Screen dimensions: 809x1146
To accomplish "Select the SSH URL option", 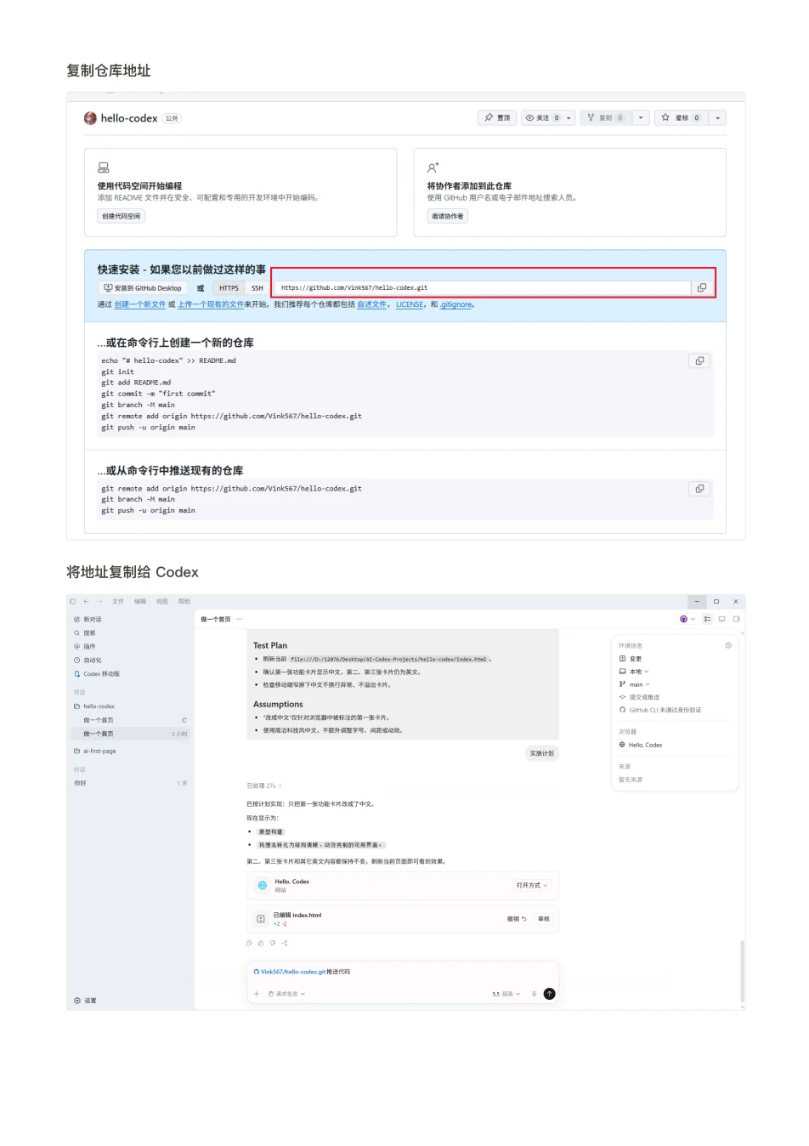I will click(257, 287).
